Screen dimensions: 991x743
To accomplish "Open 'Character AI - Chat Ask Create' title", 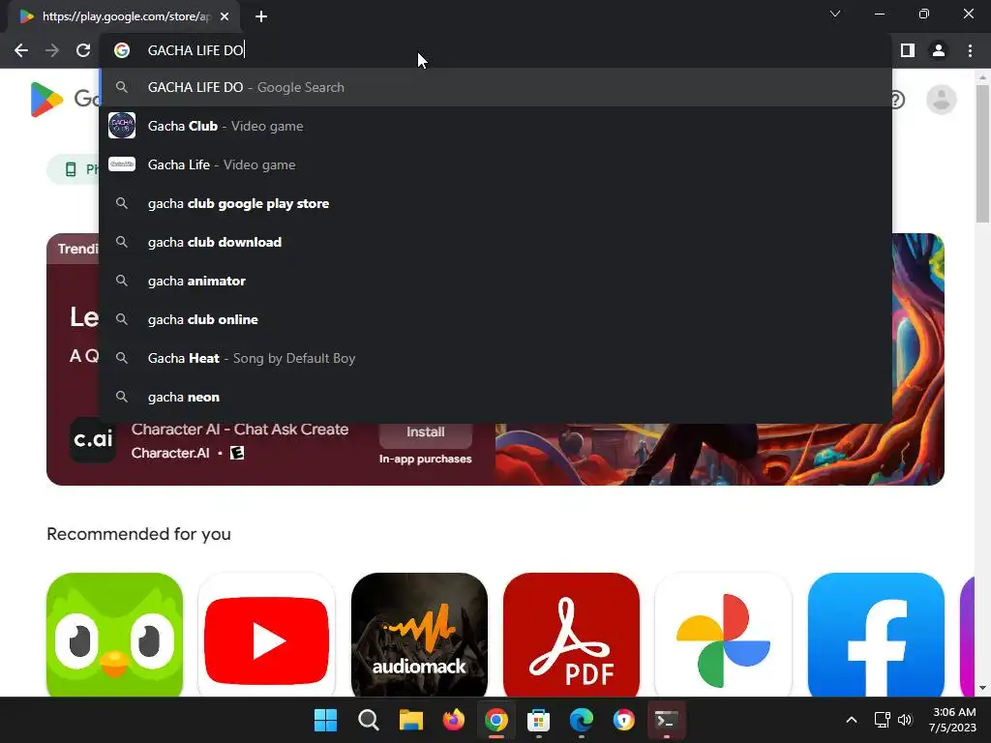I will (x=240, y=429).
